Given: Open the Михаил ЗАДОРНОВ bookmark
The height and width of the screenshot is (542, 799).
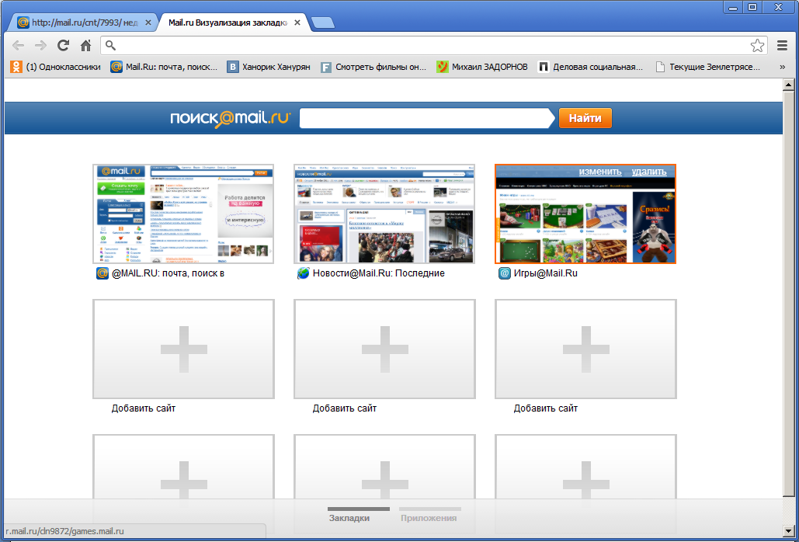Looking at the screenshot, I should [482, 67].
